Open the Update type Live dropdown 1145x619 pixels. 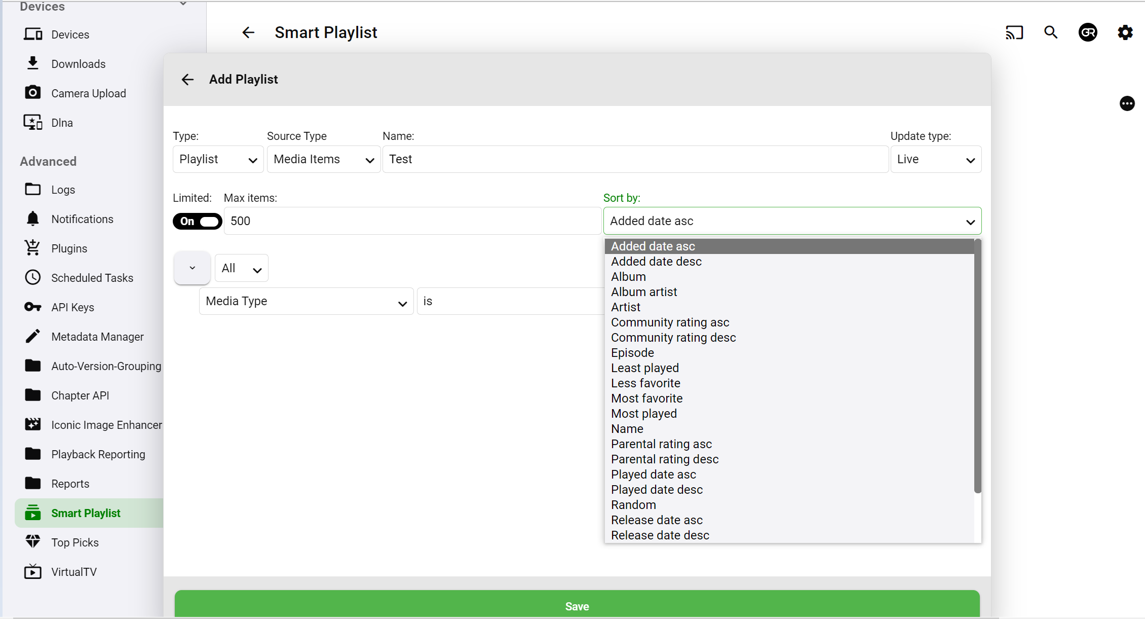click(935, 160)
